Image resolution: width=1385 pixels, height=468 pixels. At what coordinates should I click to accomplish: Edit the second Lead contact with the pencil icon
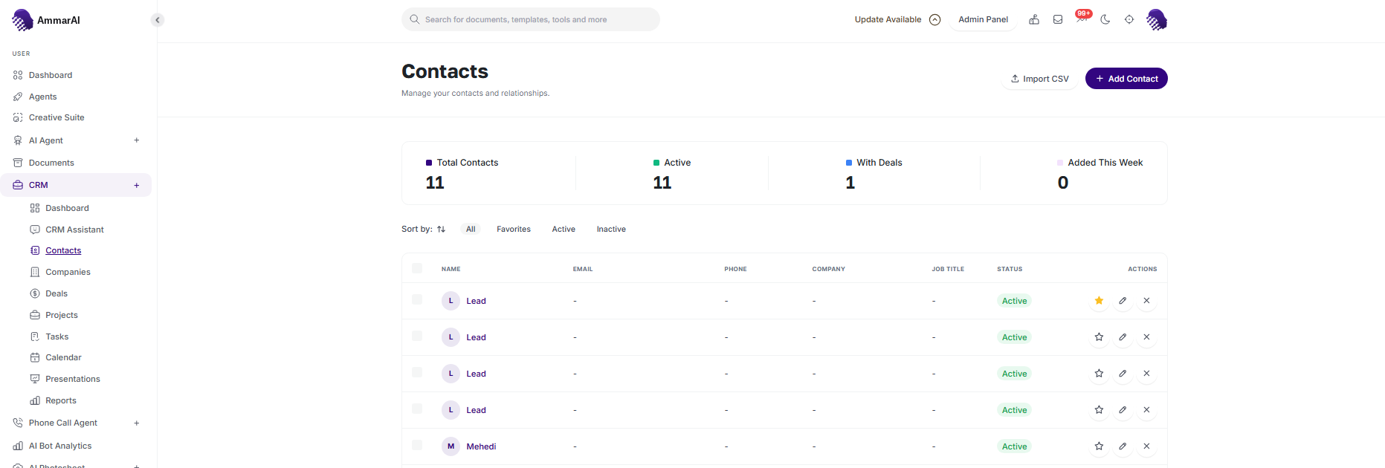(x=1123, y=337)
